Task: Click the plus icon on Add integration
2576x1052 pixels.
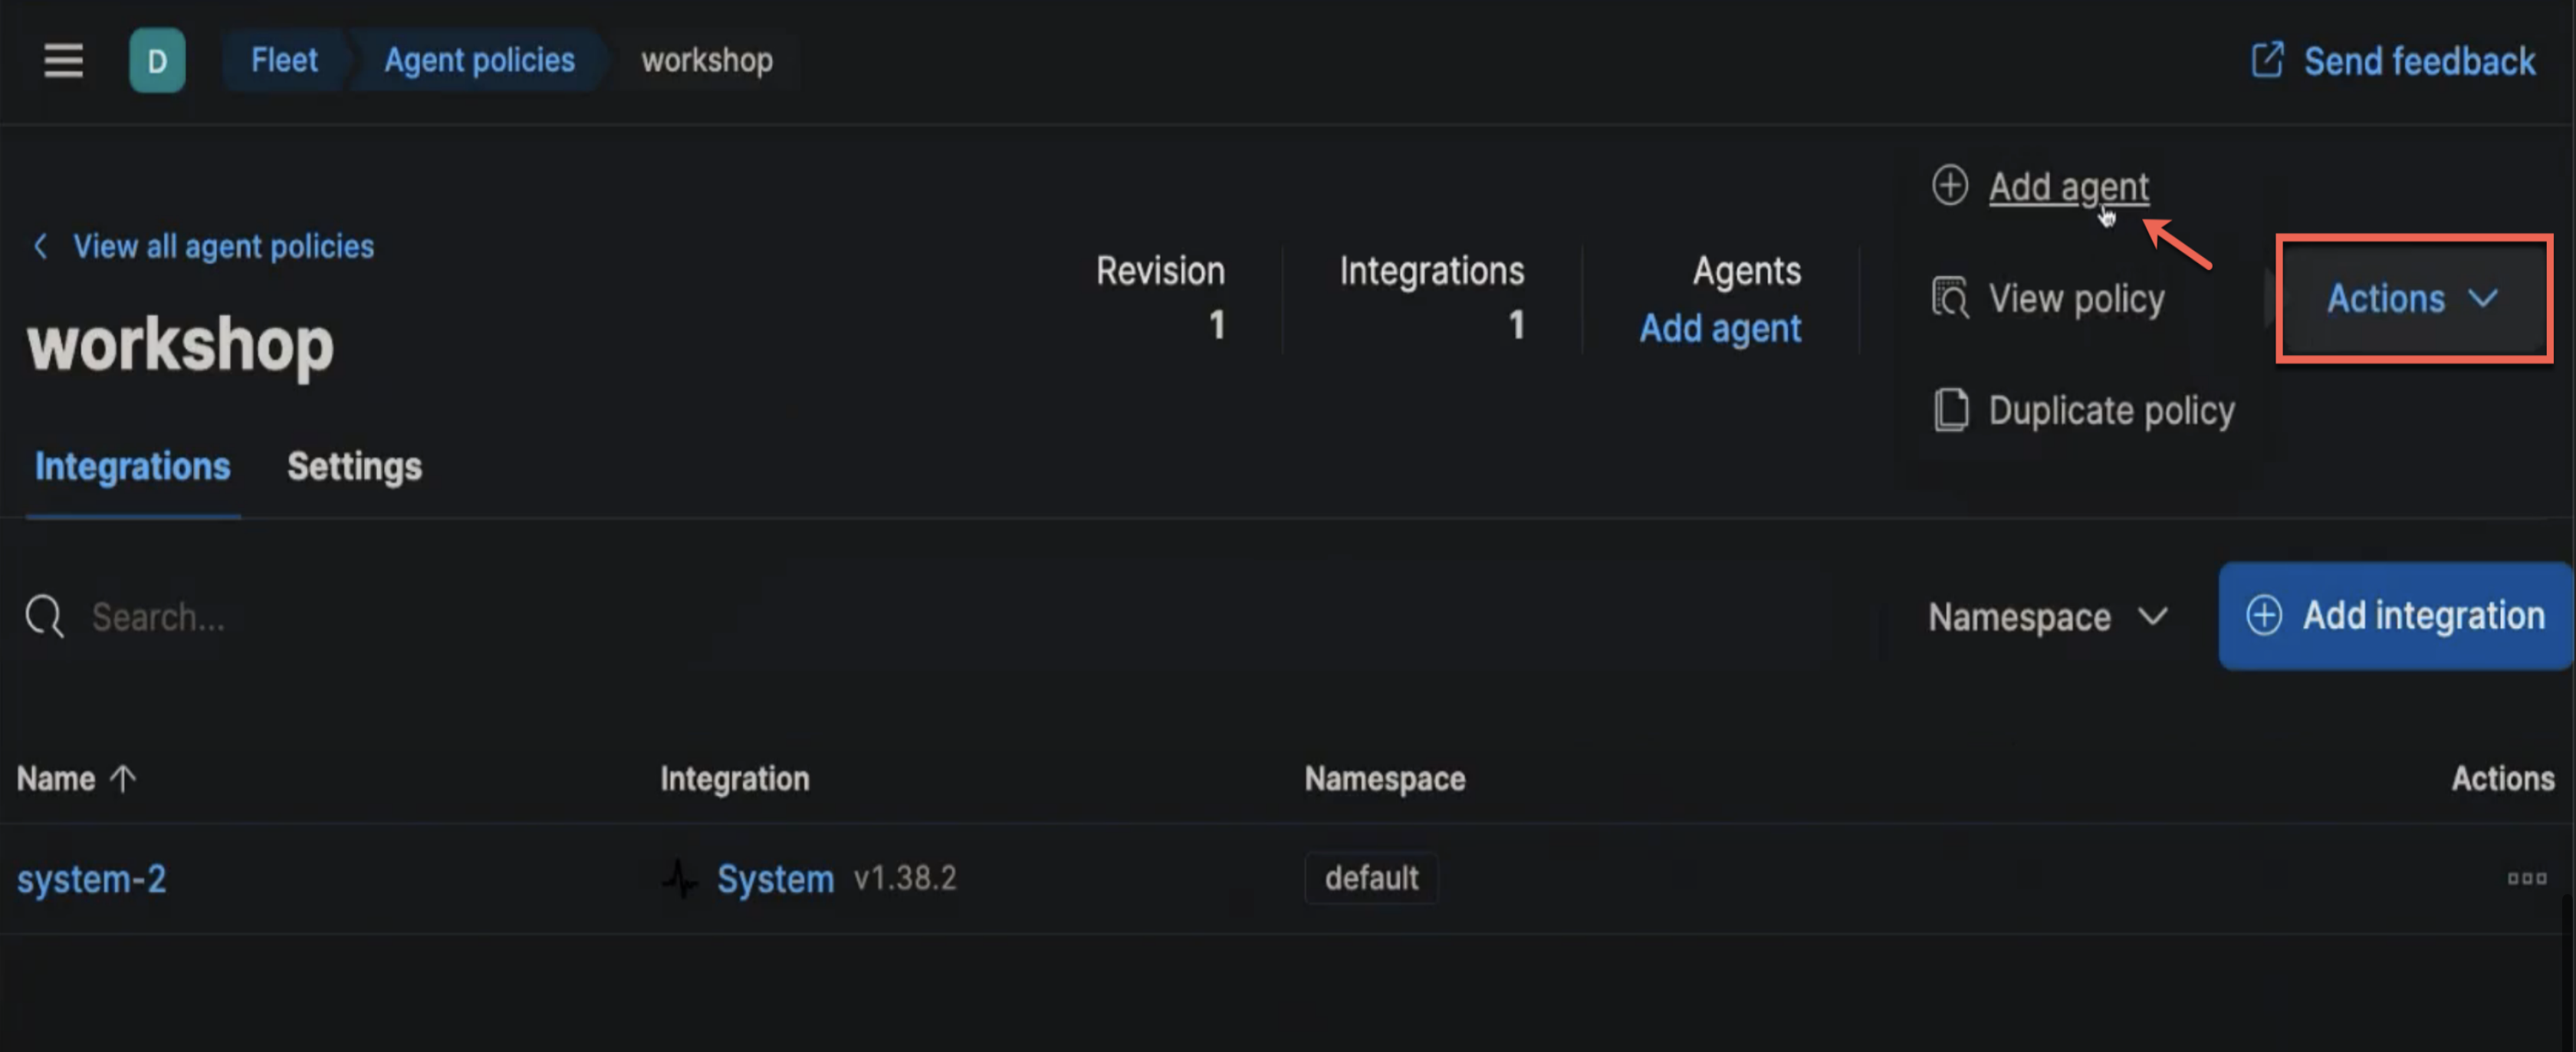Action: pyautogui.click(x=2264, y=616)
